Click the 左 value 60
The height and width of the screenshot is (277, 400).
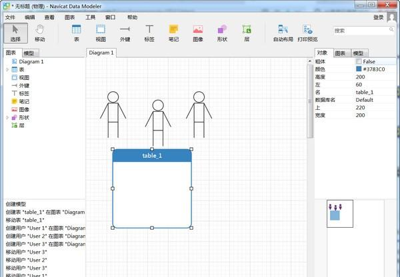[359, 85]
